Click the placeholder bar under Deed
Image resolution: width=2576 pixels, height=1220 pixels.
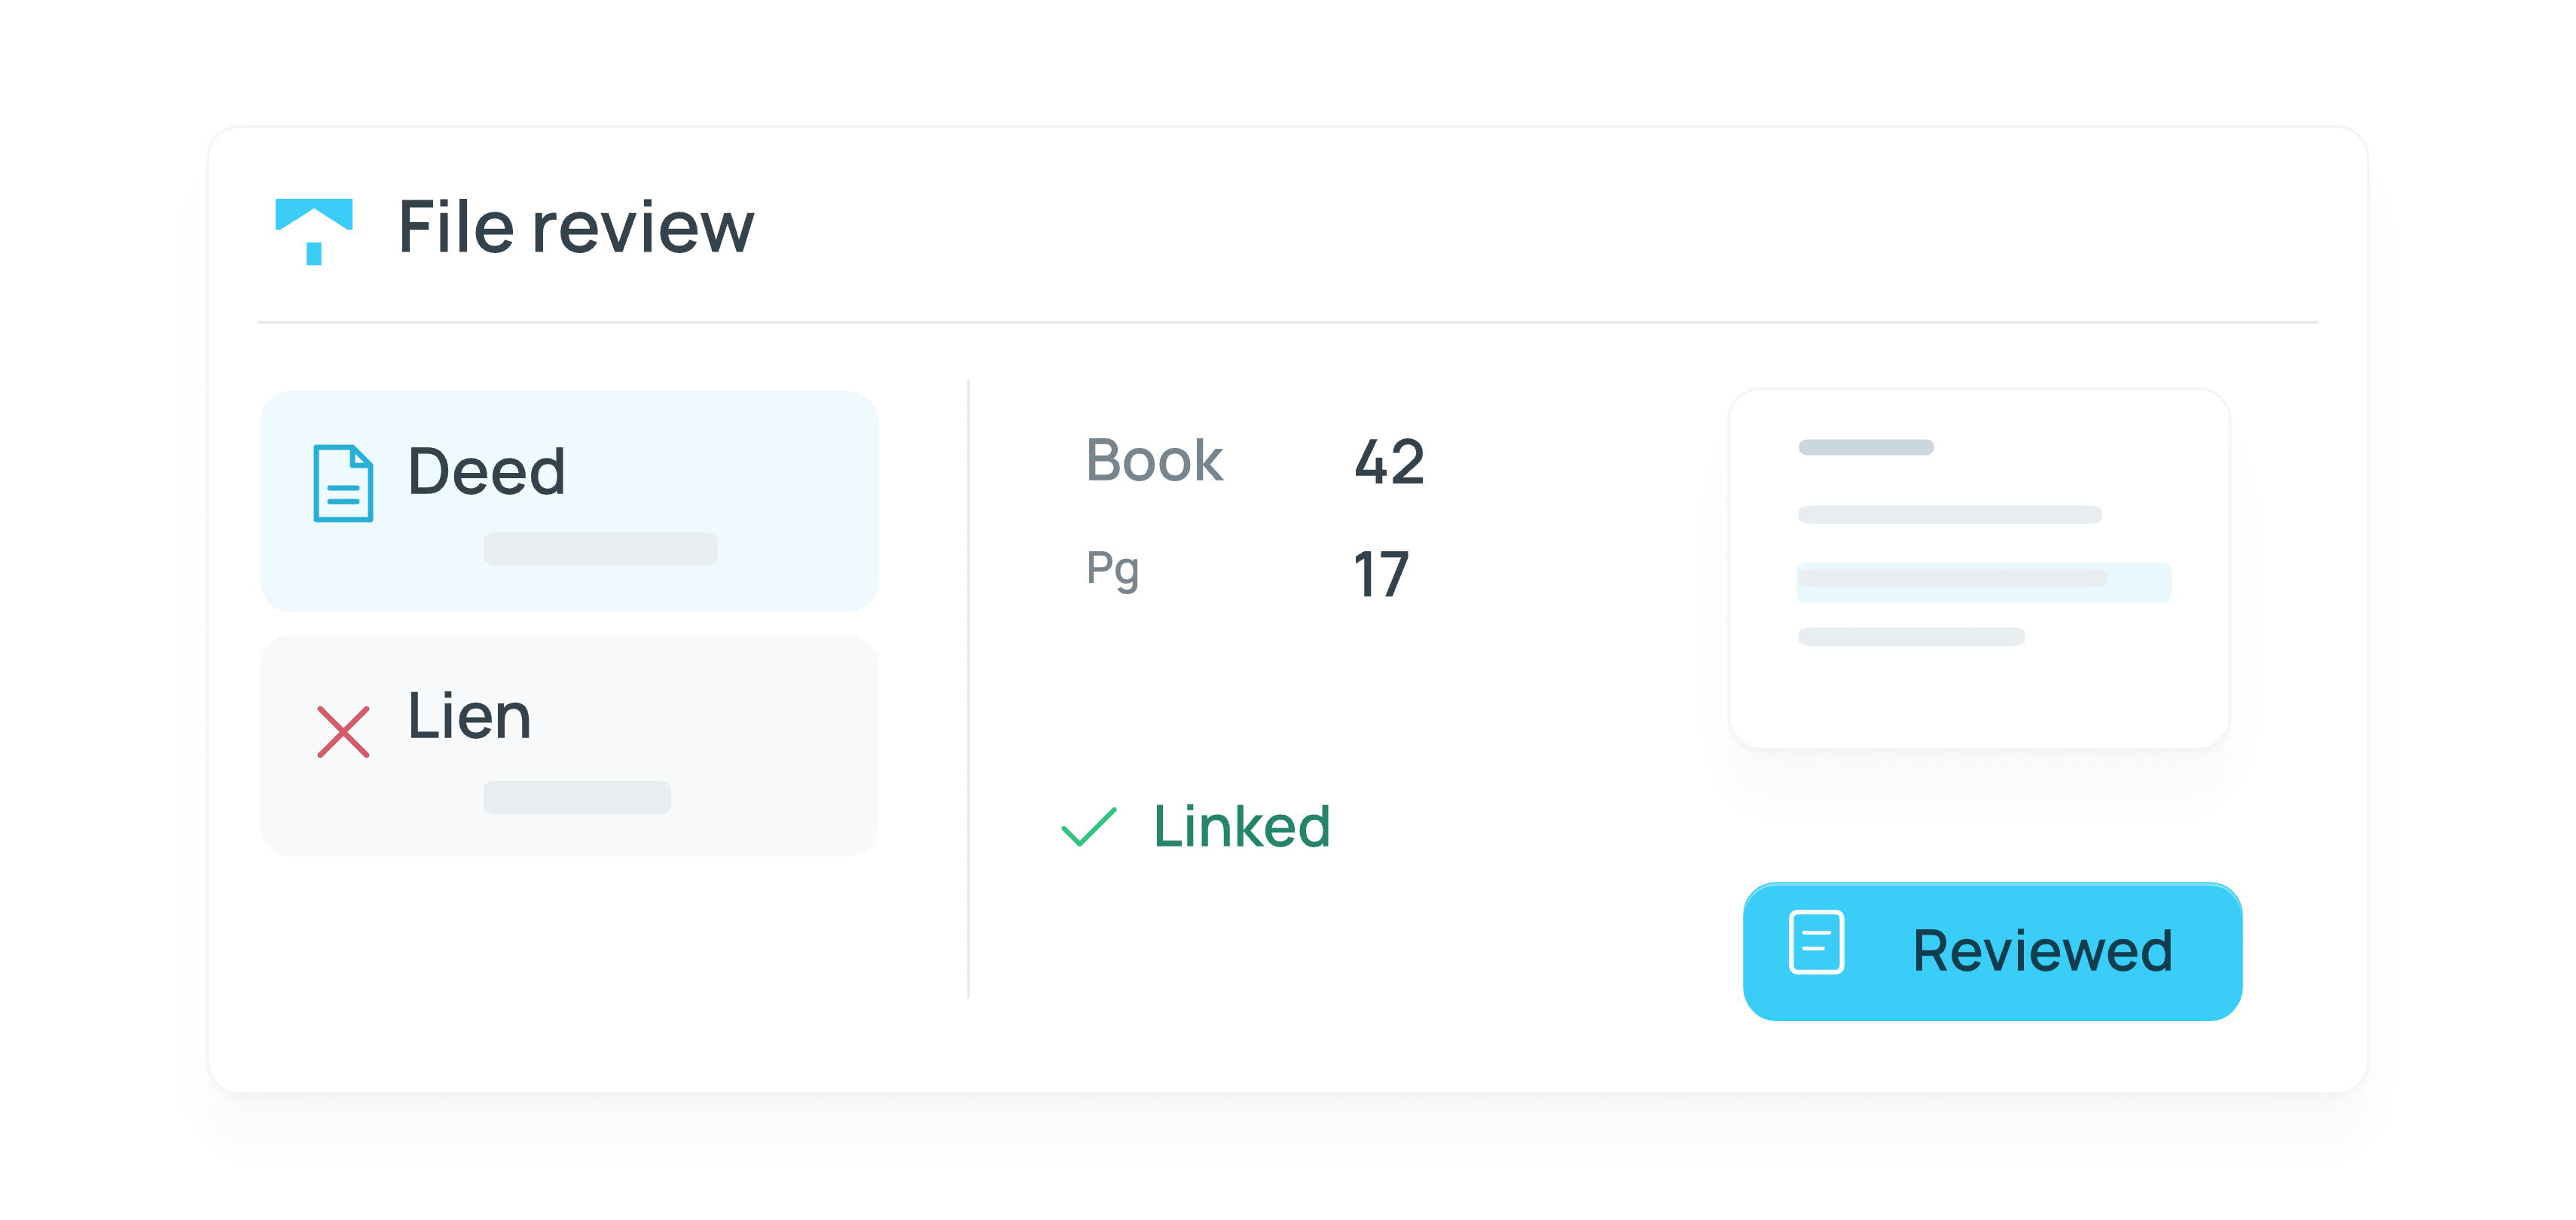pyautogui.click(x=600, y=549)
